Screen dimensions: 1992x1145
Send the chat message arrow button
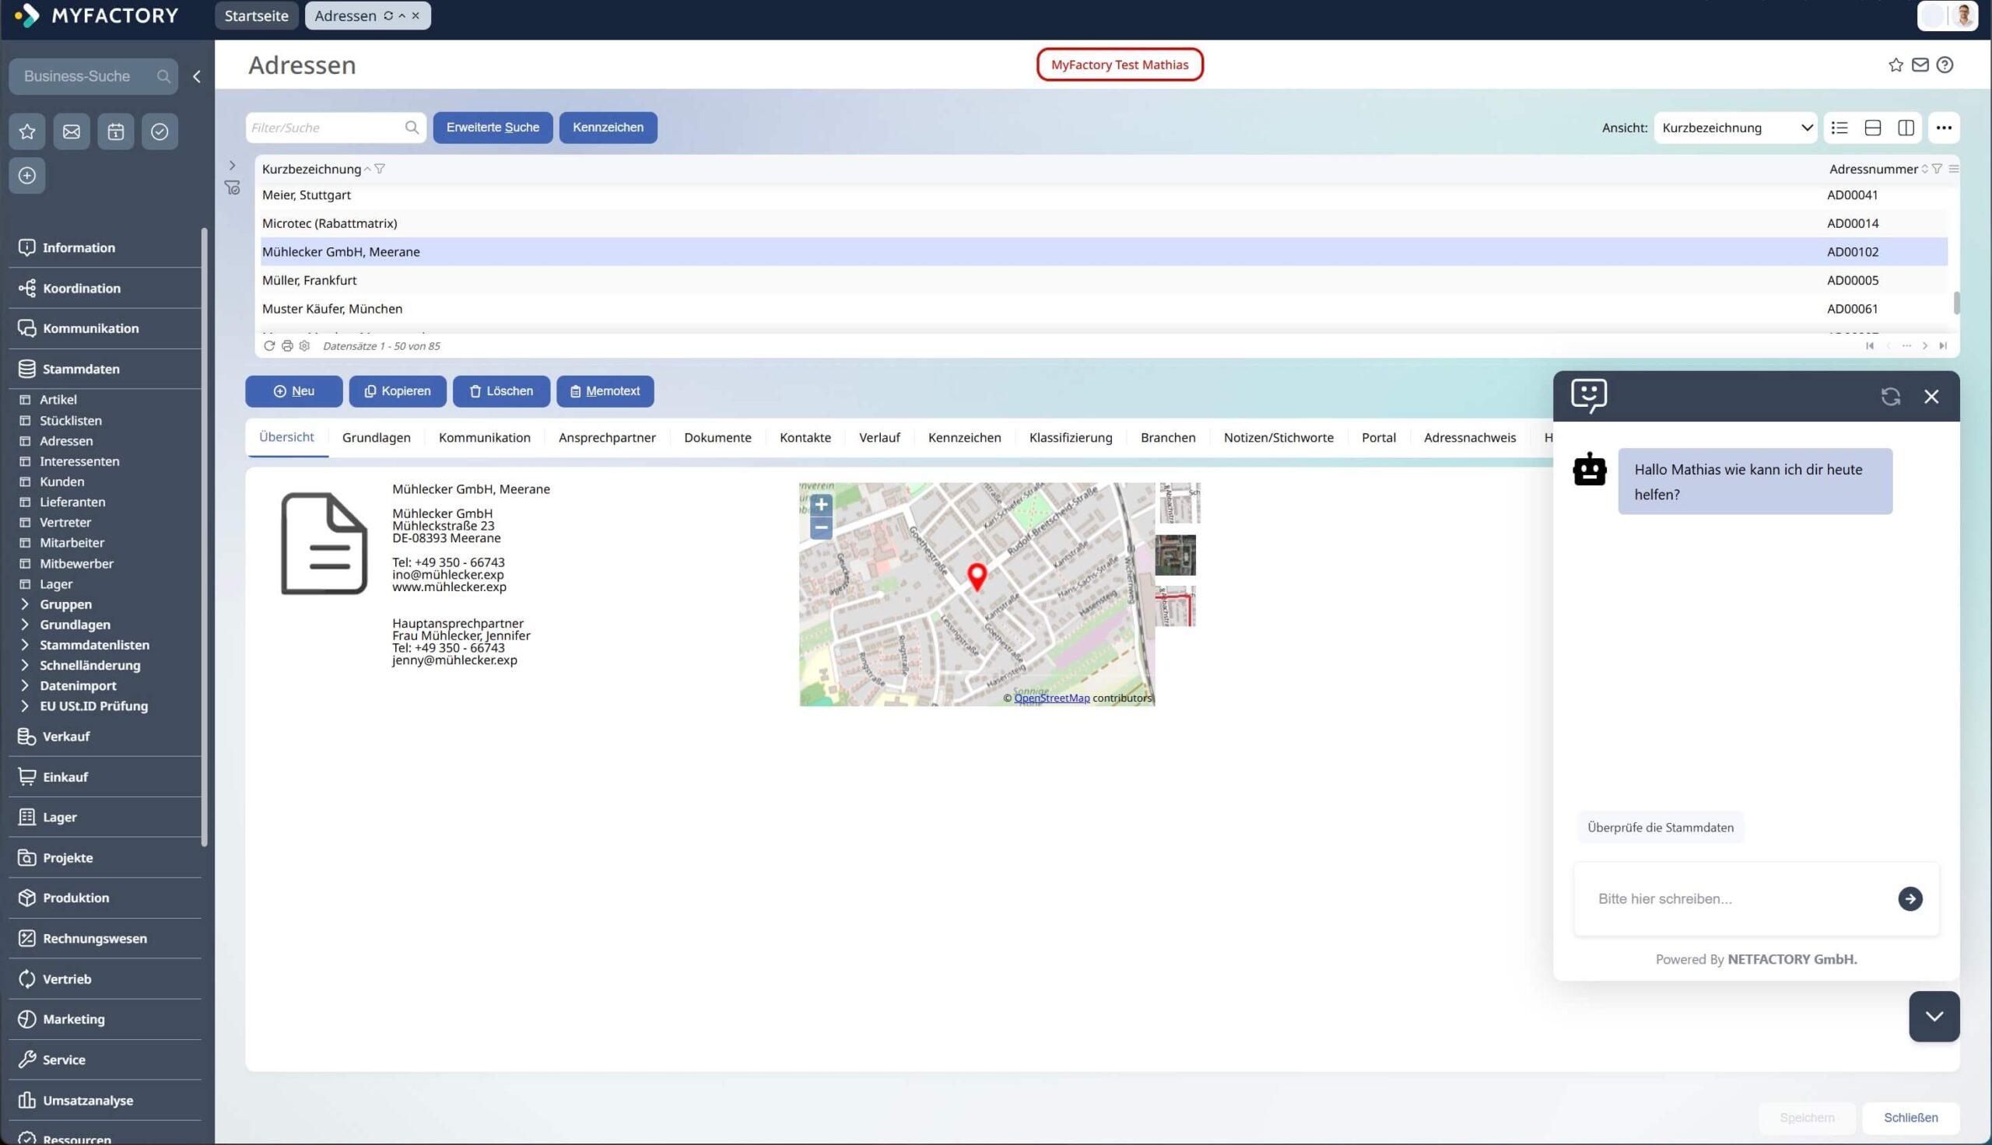(x=1910, y=899)
